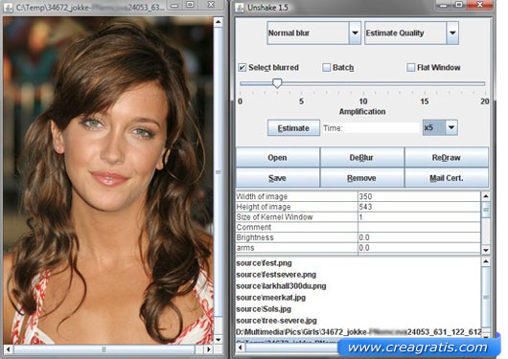Image resolution: width=508 pixels, height=359 pixels.
Task: Select Size of Kernel Window row
Action: coord(358,217)
